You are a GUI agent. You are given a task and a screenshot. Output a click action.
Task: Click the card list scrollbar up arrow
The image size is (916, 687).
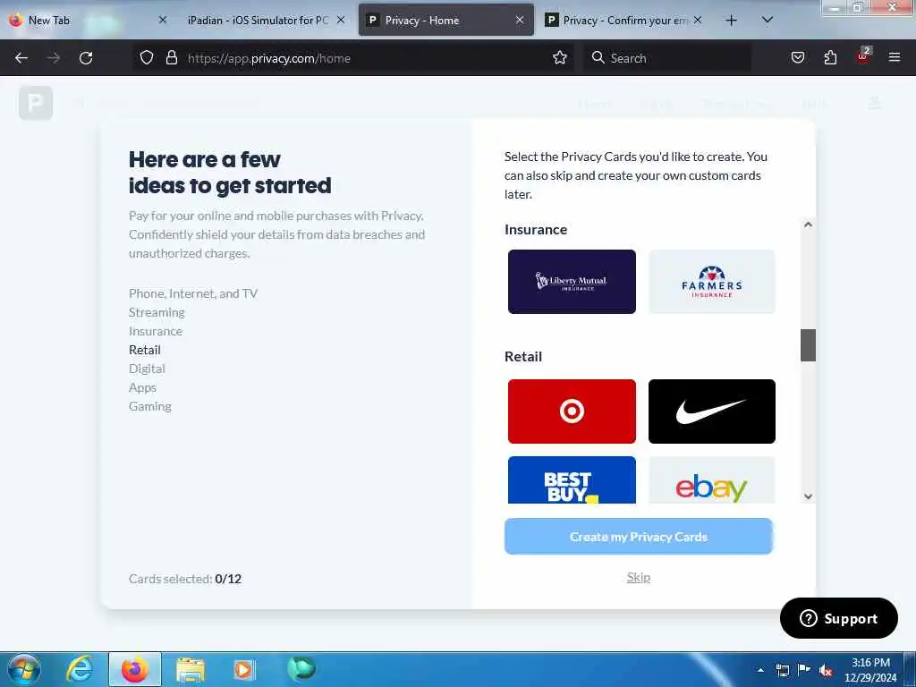[808, 225]
